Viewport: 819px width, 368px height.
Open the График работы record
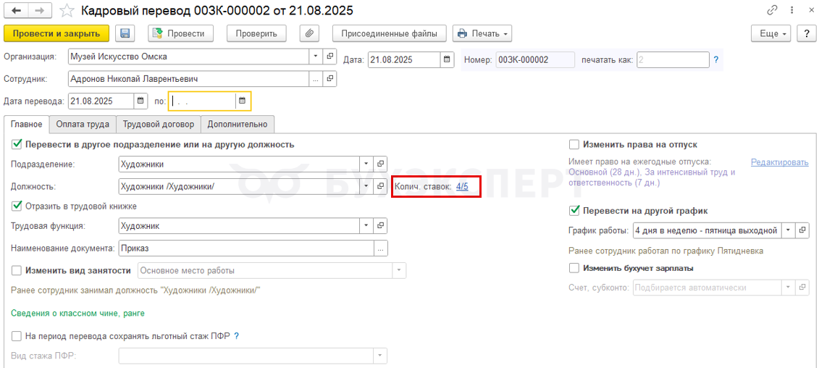click(x=802, y=230)
